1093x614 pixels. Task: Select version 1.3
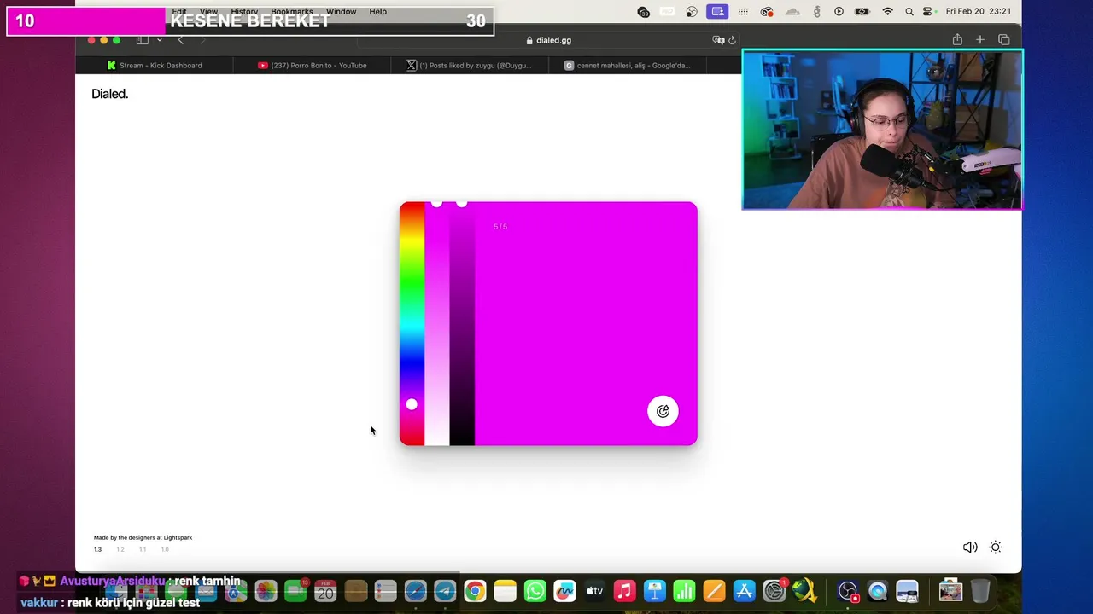click(97, 549)
